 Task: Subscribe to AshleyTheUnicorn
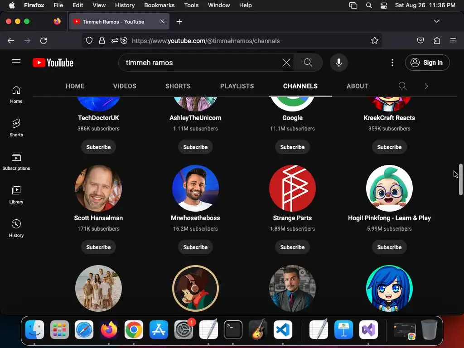(x=195, y=147)
